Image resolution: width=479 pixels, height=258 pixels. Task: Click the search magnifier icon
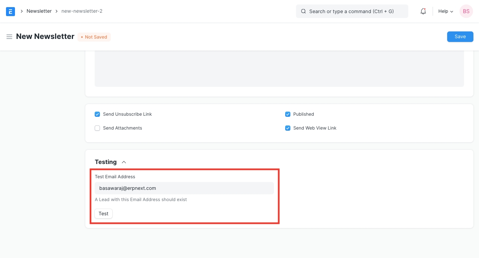point(303,11)
